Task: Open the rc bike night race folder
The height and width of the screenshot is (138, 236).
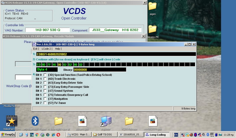Action: click(x=58, y=121)
